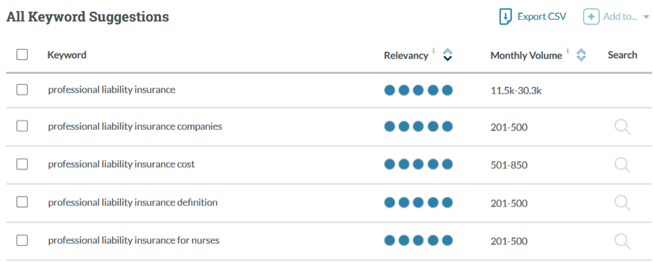This screenshot has height=263, width=653.
Task: Click the Export CSV link
Action: pyautogui.click(x=542, y=17)
